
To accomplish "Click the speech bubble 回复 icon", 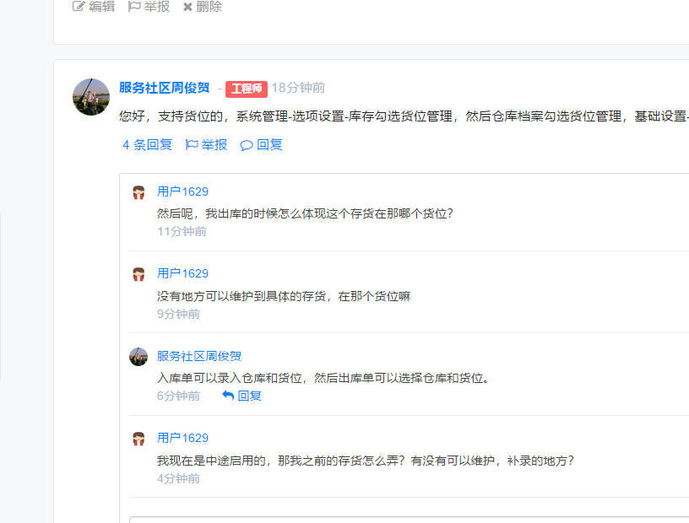I will pos(247,145).
